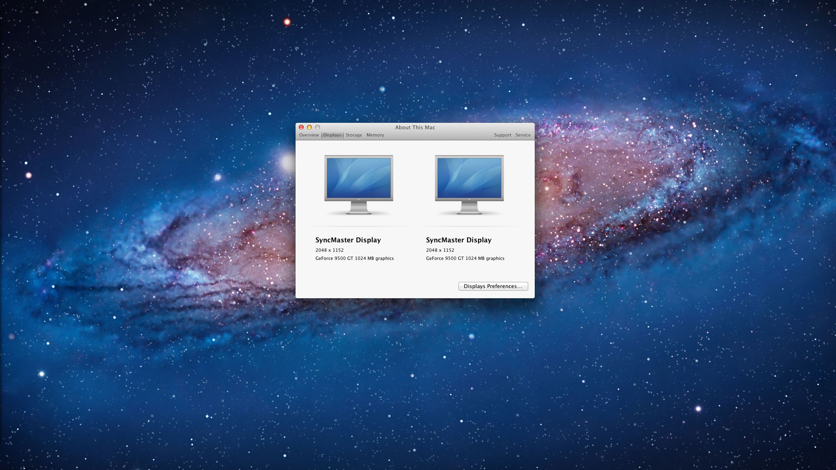
Task: Open the Service section
Action: click(x=523, y=135)
